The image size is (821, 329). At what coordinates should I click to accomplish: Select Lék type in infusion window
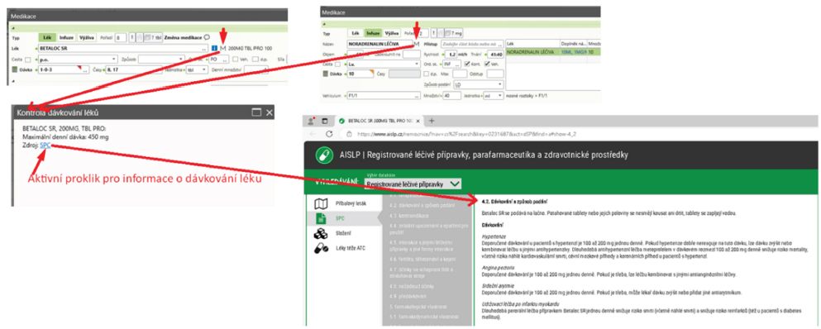pos(355,34)
